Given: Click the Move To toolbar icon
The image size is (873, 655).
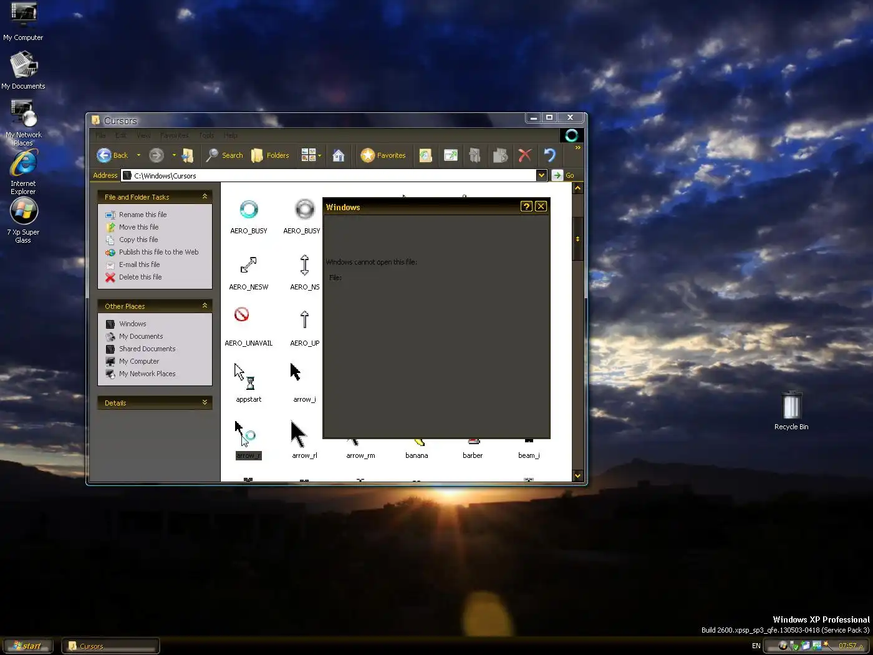Looking at the screenshot, I should (475, 155).
